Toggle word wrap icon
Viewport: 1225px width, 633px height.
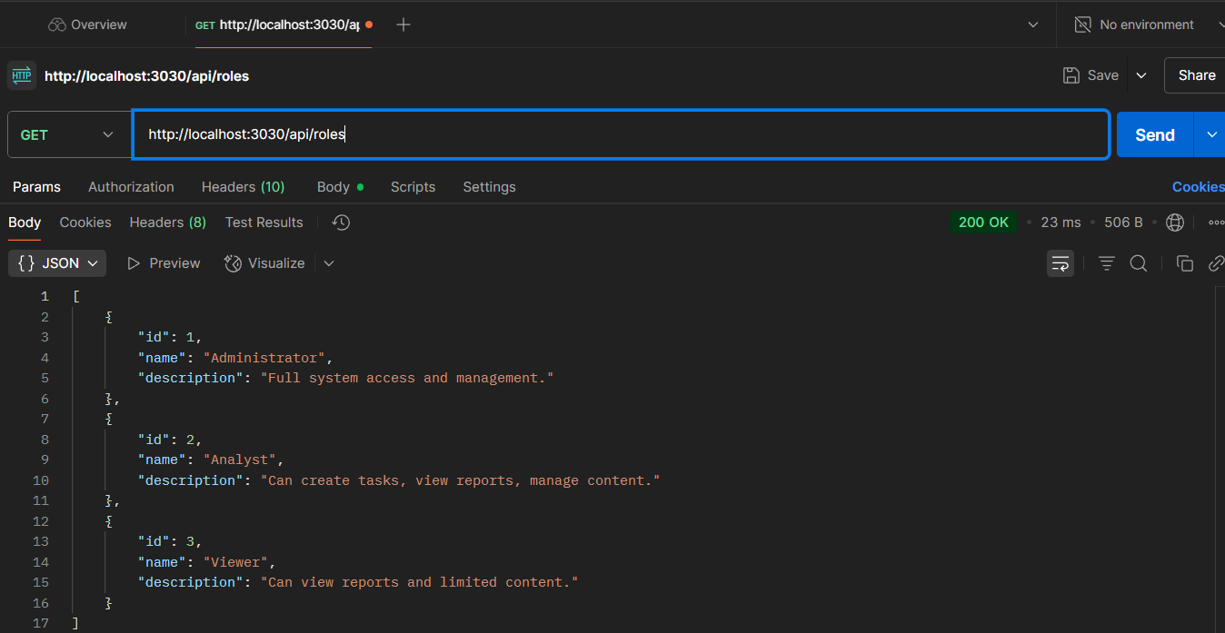[1061, 263]
